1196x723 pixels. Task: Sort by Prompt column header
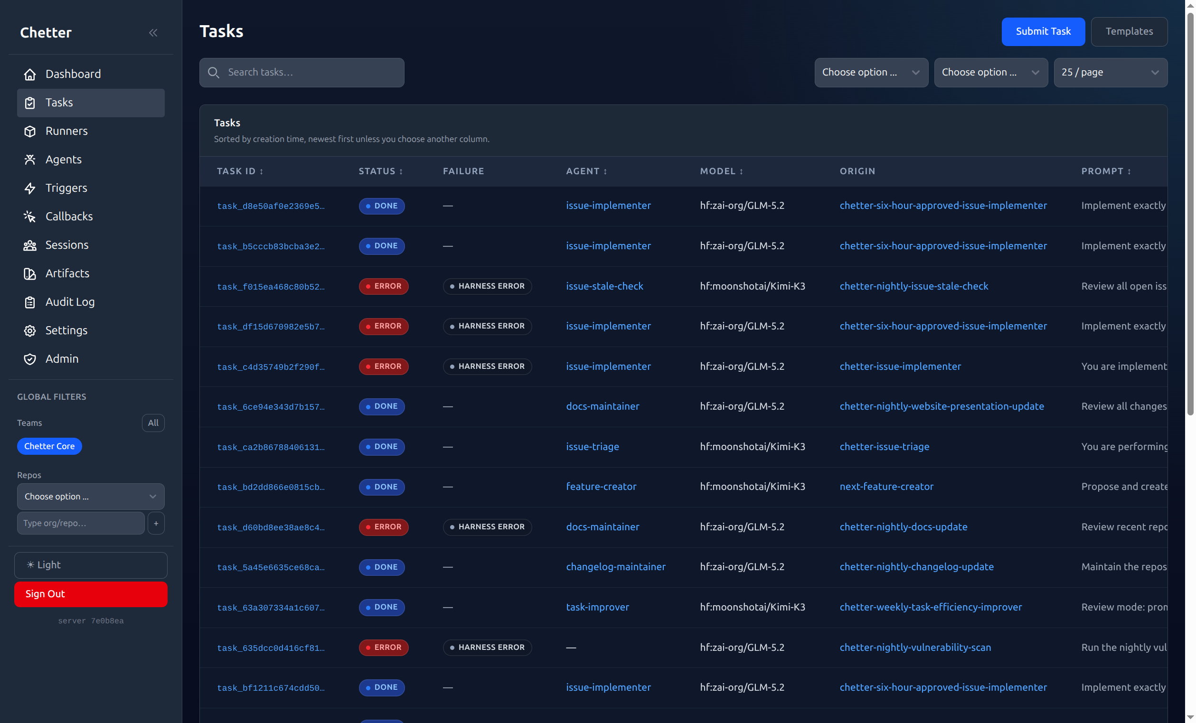pos(1106,171)
